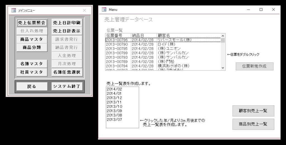Viewport: 286px width, 145px height.
Task: Open the 名簿マスタ screen
Action: tap(32, 64)
